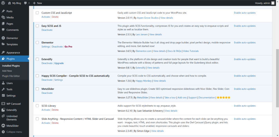Activate Custom CSS and JavaScript plugin
This screenshot has height=137, width=279.
(46, 17)
